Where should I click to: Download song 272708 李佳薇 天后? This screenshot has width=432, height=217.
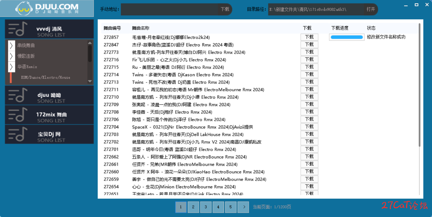[x=309, y=112]
